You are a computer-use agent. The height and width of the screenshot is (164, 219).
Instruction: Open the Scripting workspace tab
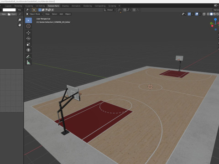[x=112, y=6]
